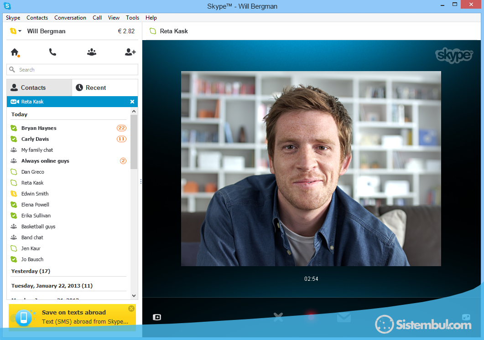Click the Will Bergman profile name
Viewport: 484px width, 340px height.
click(46, 31)
